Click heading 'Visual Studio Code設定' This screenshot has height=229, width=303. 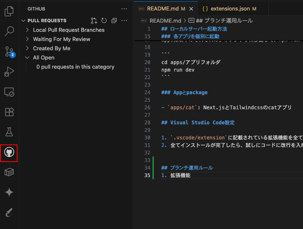click(198, 123)
